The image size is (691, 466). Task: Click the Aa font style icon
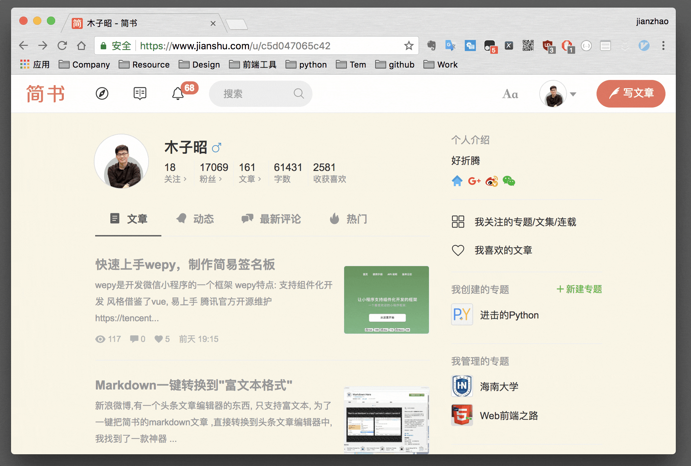pos(510,94)
